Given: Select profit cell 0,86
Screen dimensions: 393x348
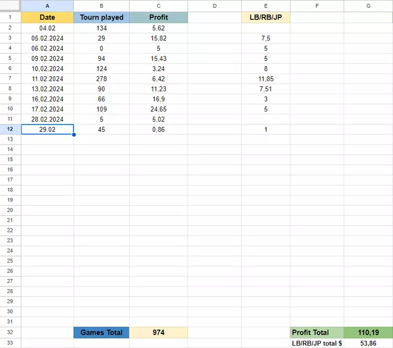Looking at the screenshot, I should pyautogui.click(x=158, y=129).
